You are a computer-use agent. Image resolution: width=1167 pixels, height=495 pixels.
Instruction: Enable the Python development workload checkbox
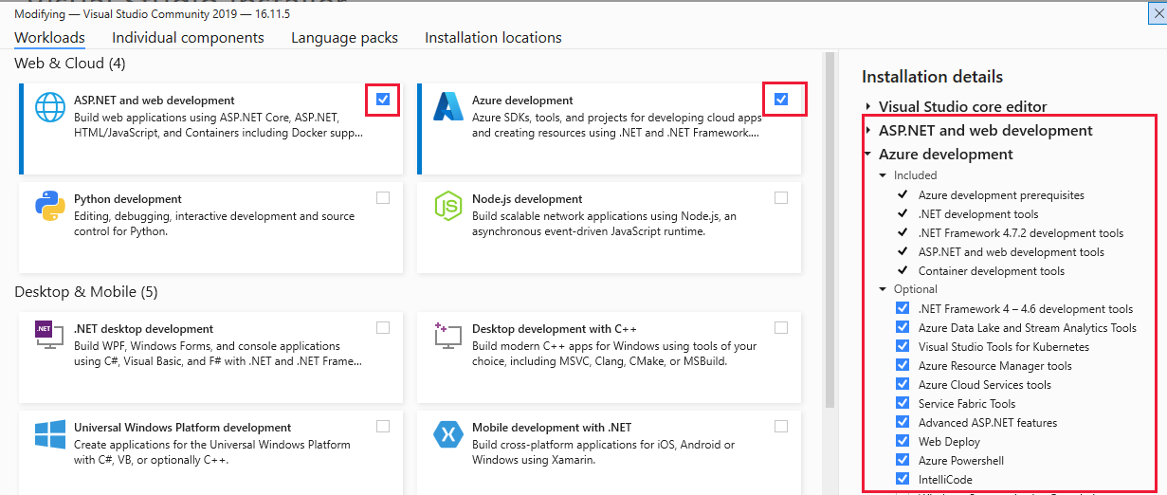tap(382, 198)
